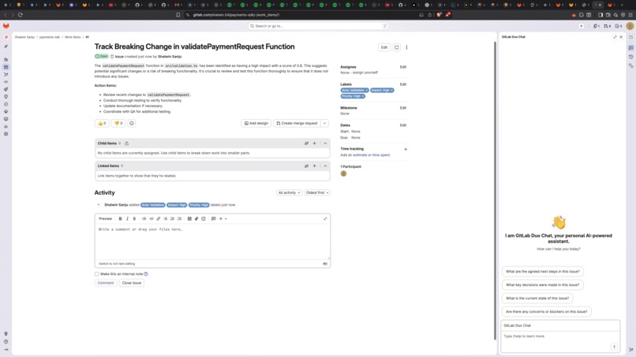Edit the Milestone field

pos(402,108)
